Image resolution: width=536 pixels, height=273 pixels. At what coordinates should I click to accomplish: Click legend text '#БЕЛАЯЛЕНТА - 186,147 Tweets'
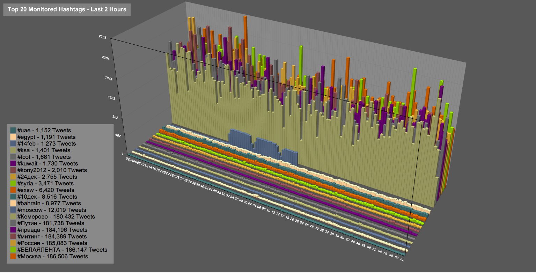[62, 250]
